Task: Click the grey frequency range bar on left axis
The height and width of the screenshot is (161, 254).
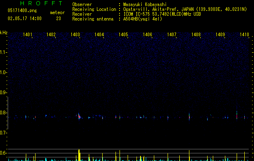Action: coord(8,113)
